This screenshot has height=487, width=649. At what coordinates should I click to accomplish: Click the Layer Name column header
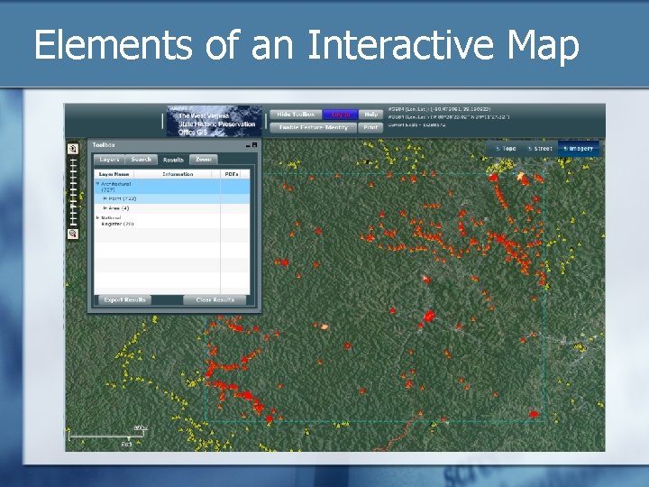coord(114,174)
